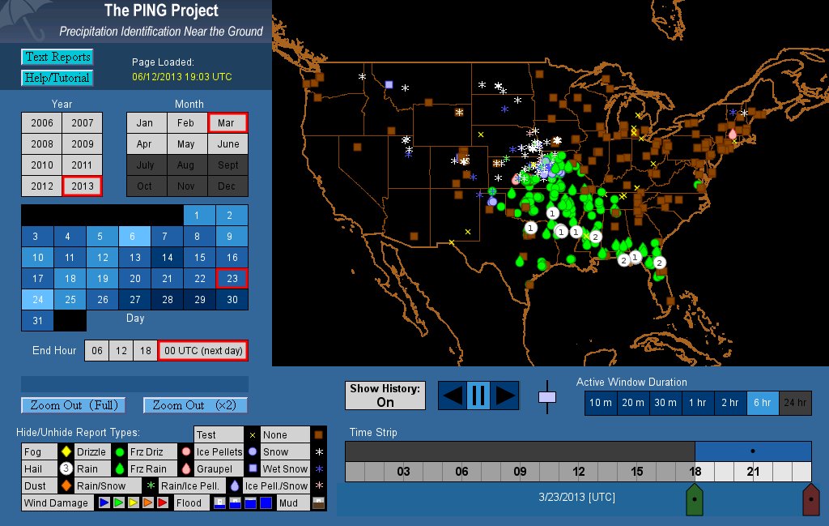
Task: Switch month to Feb
Action: point(186,123)
